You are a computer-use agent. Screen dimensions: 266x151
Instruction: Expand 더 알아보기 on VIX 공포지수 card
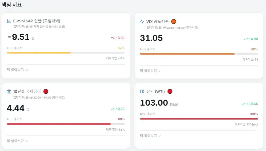[x=150, y=71]
